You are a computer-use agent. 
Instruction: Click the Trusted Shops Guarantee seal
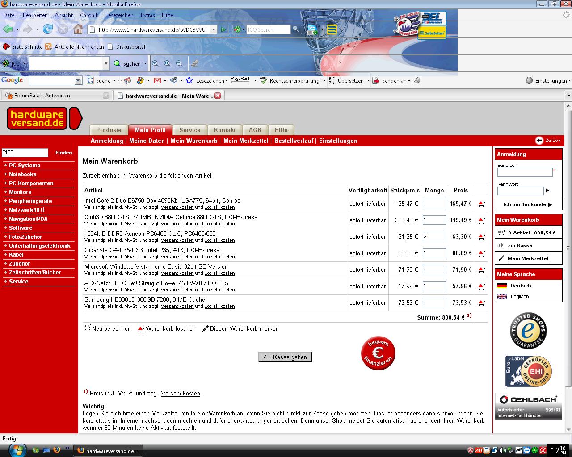(528, 331)
